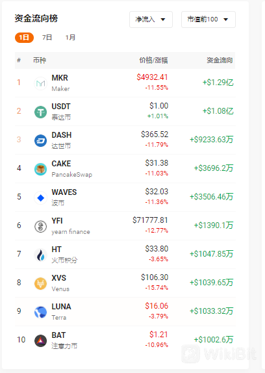Click the PancakeSwap CAKE icon
The width and height of the screenshot is (265, 373).
(41, 169)
